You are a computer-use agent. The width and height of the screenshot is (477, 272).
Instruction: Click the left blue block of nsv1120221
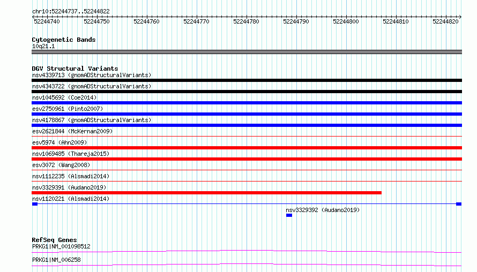coord(35,204)
